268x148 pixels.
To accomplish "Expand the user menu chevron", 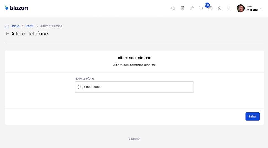I will click(261, 8).
